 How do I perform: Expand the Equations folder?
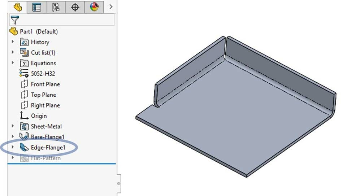(x=13, y=62)
